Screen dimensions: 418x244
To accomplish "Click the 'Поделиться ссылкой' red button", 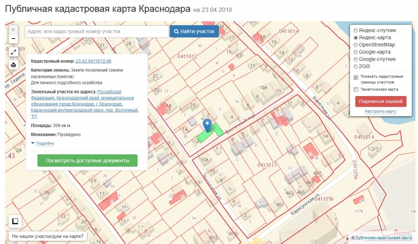I will (381, 101).
